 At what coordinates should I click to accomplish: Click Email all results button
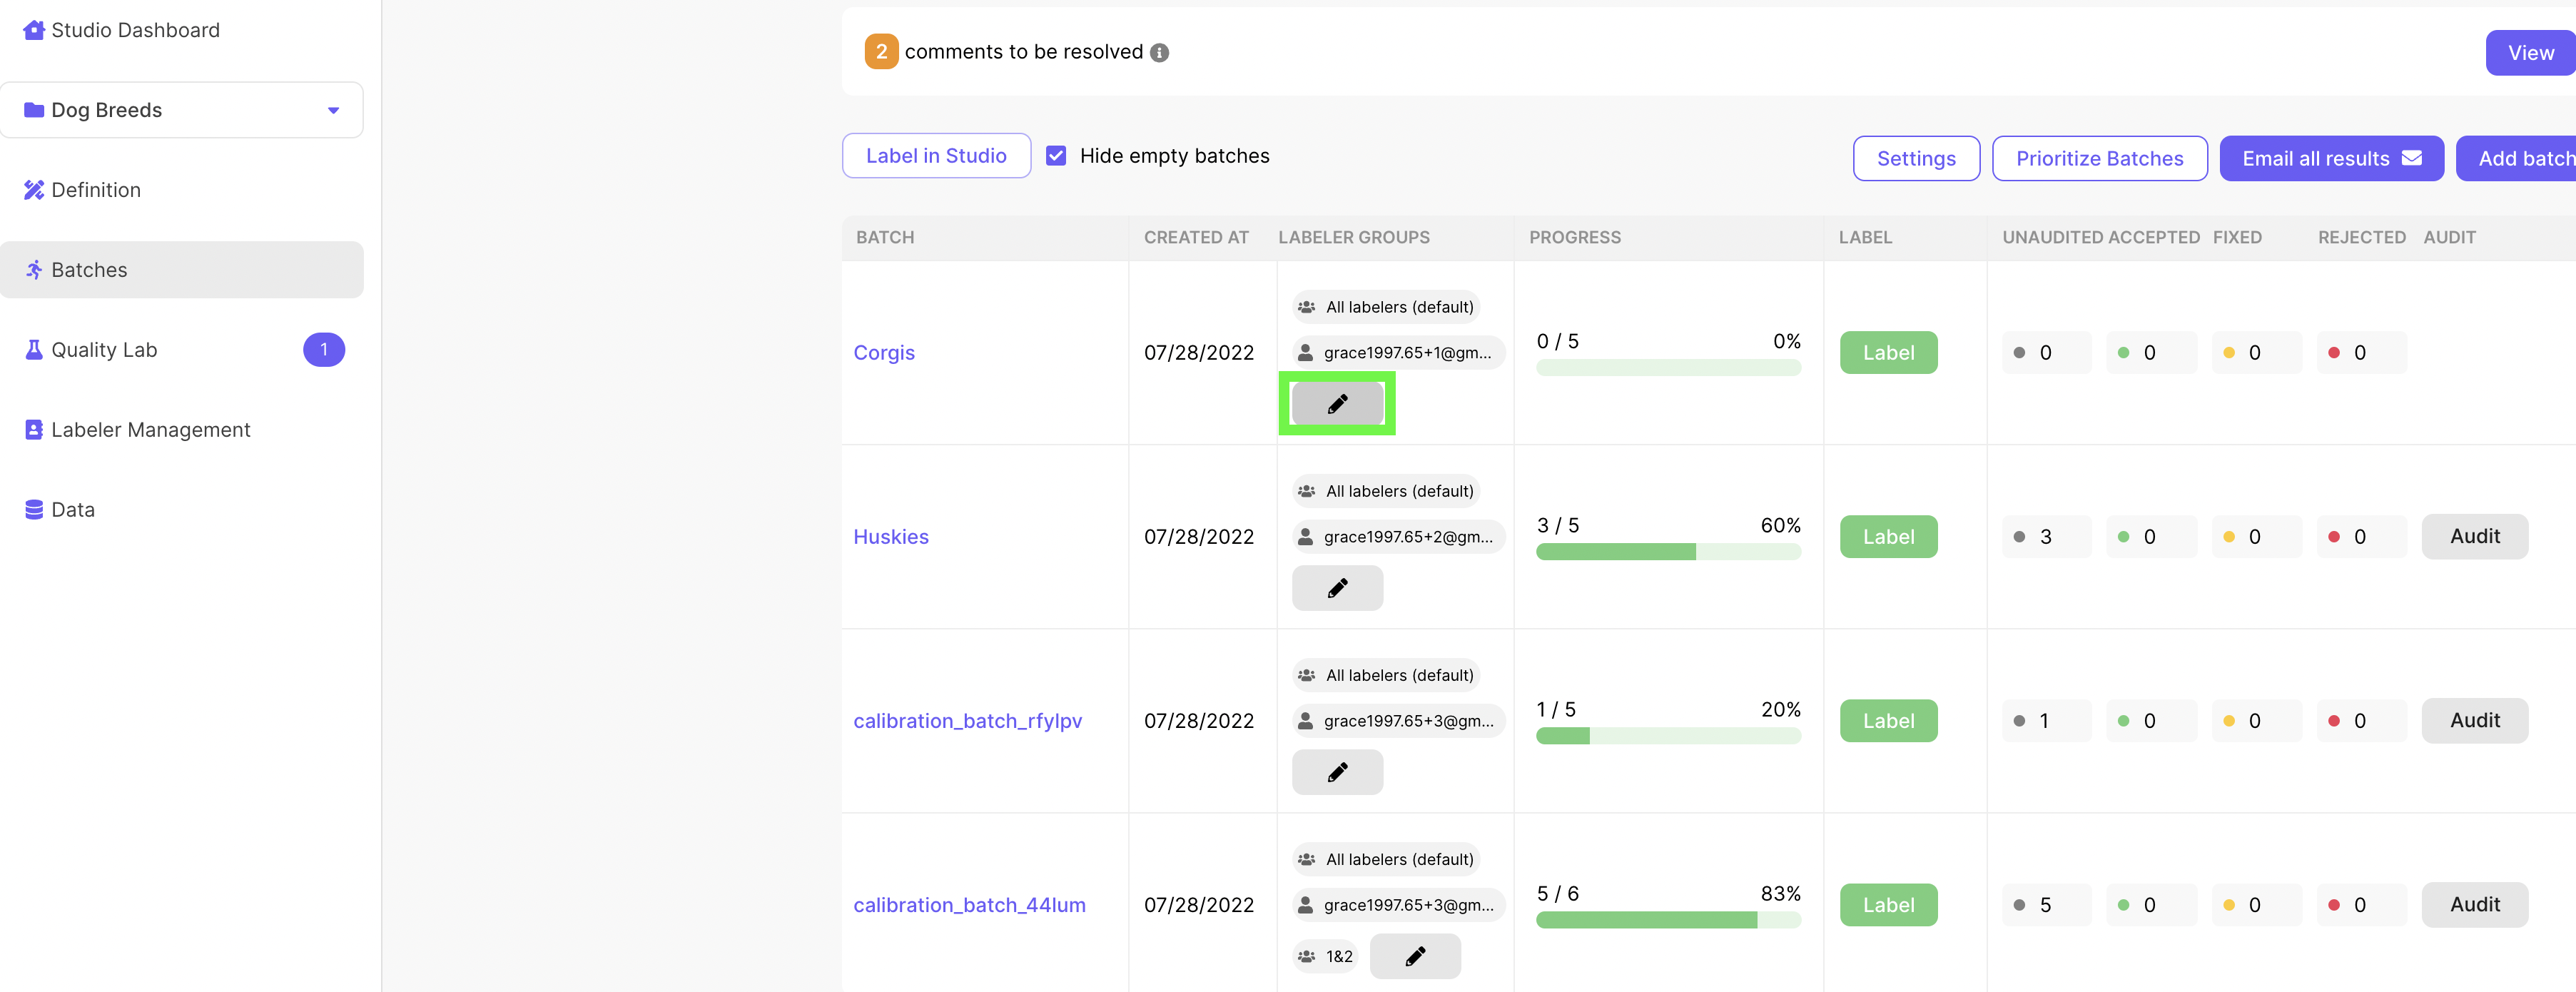click(x=2330, y=159)
